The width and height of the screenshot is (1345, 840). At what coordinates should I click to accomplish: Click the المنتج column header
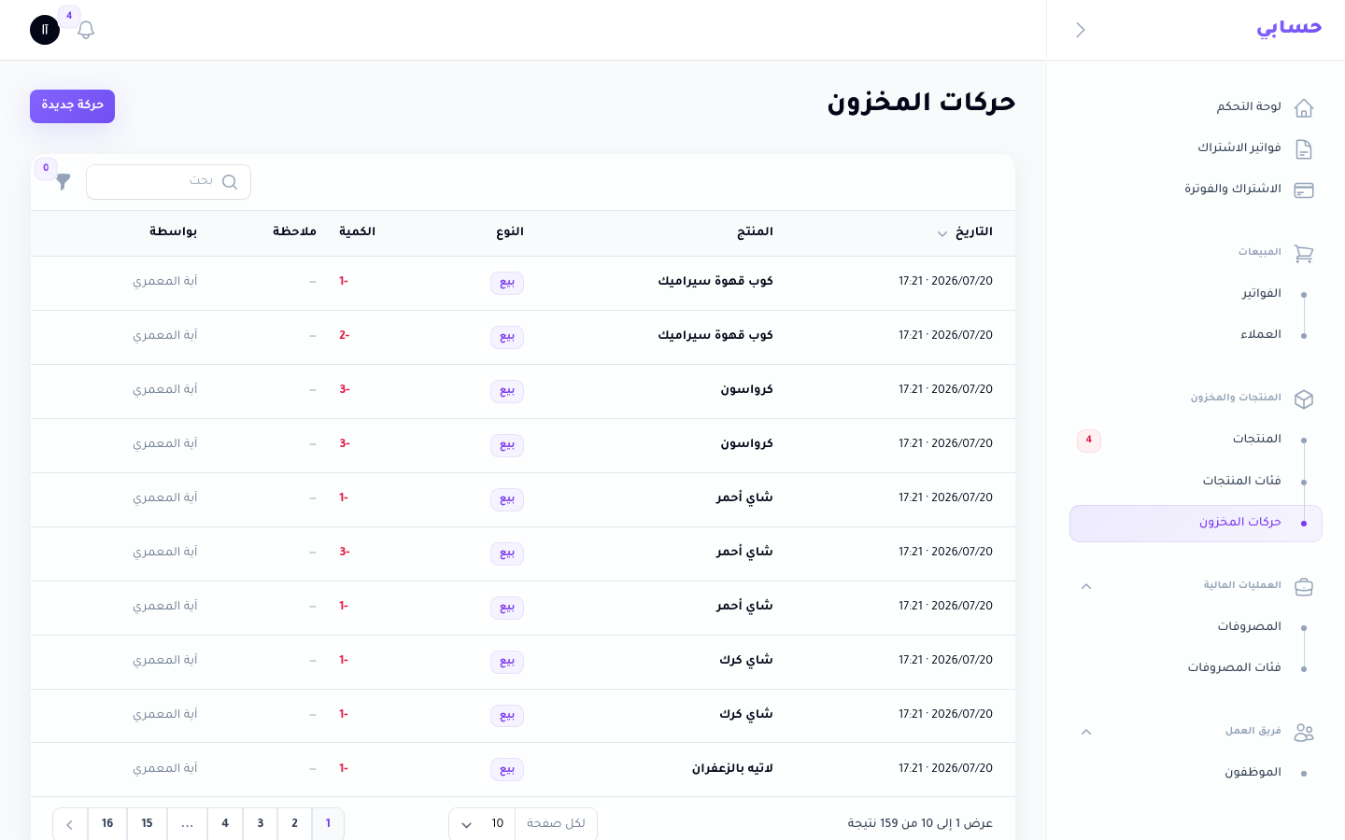(x=755, y=232)
